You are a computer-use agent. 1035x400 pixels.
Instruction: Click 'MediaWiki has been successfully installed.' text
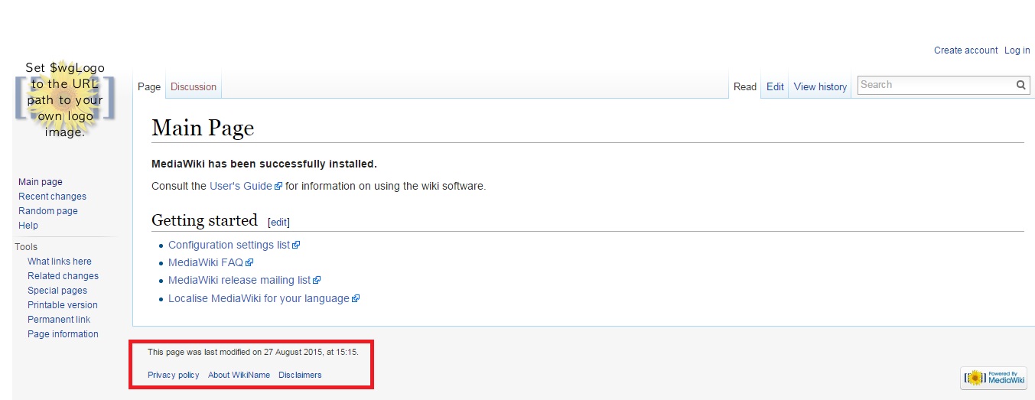[264, 164]
